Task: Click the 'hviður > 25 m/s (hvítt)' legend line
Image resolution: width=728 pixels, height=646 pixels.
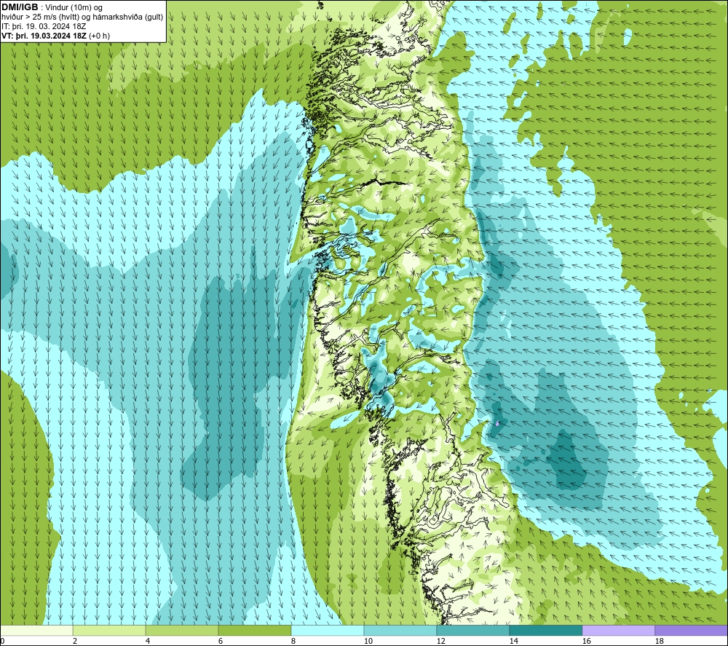Action: point(82,17)
